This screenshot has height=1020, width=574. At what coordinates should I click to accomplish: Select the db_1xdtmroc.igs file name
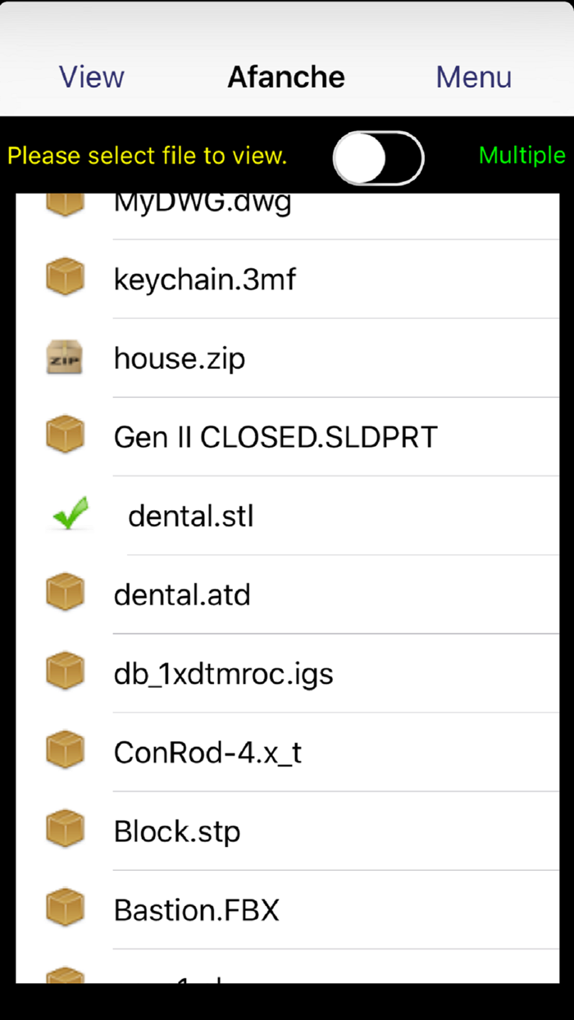[224, 673]
